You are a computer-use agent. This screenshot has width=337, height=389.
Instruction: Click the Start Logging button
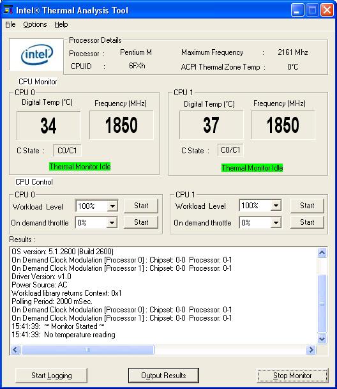click(51, 376)
